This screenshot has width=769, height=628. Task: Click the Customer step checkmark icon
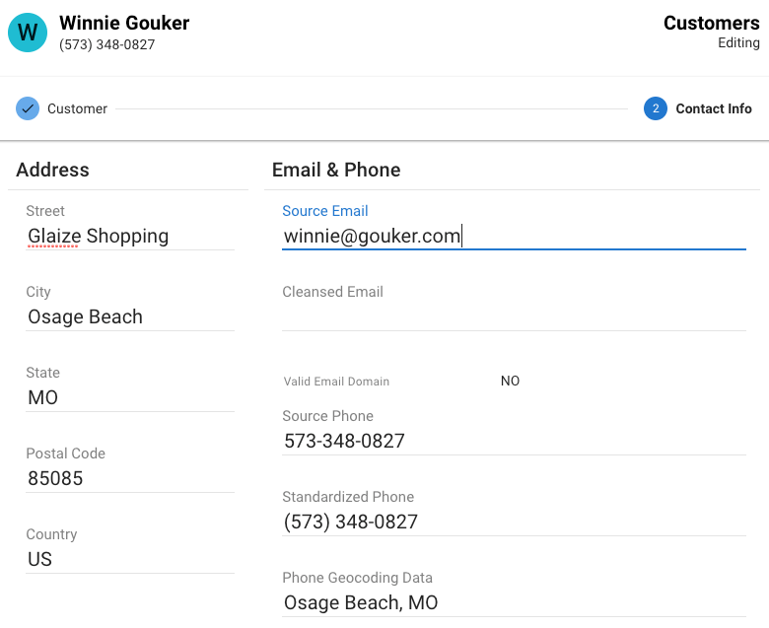(28, 108)
